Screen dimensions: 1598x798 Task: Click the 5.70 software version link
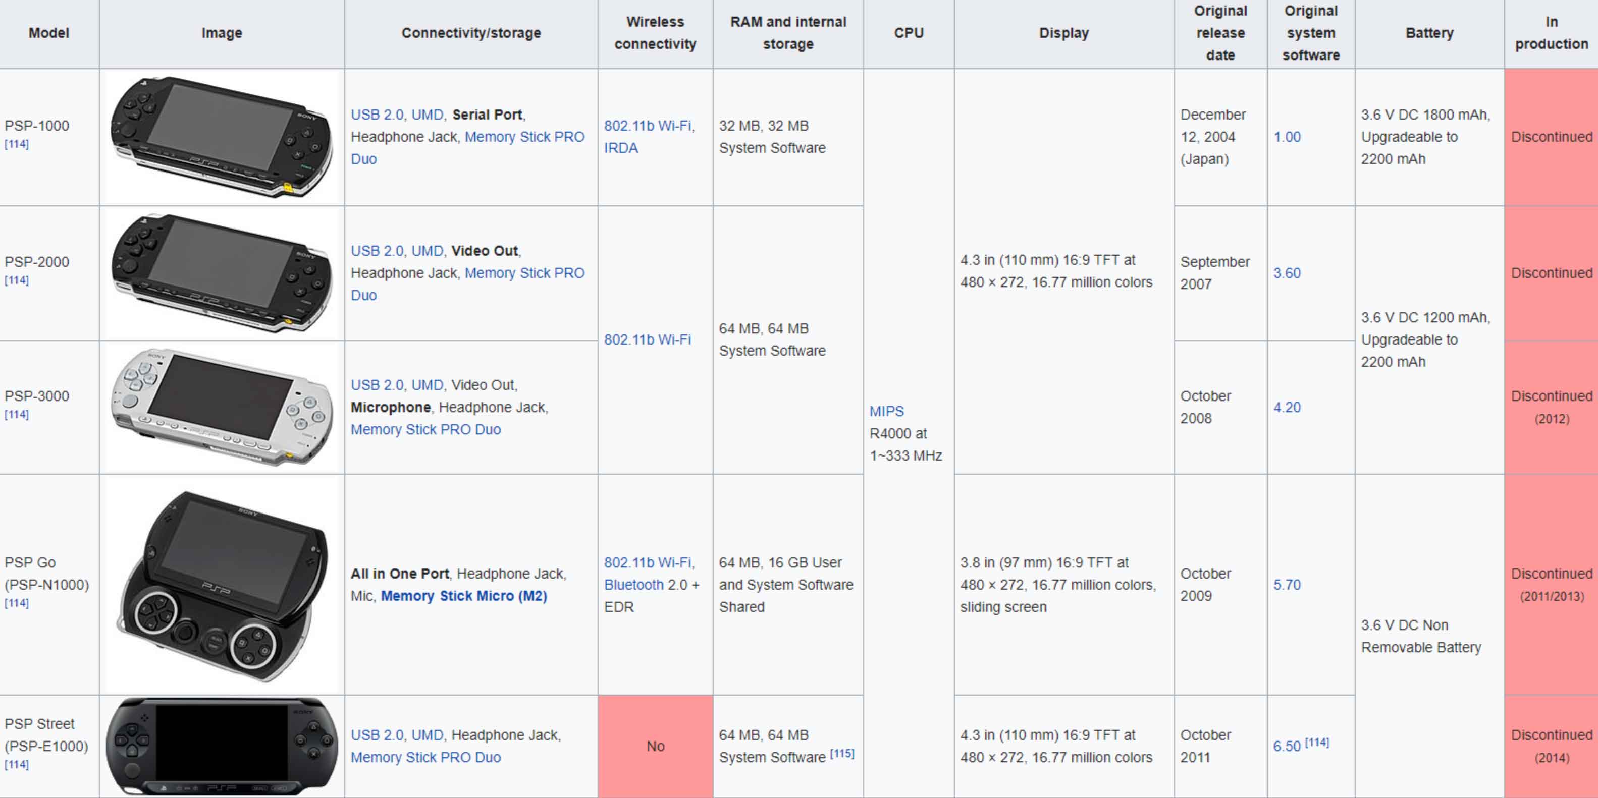[1287, 585]
